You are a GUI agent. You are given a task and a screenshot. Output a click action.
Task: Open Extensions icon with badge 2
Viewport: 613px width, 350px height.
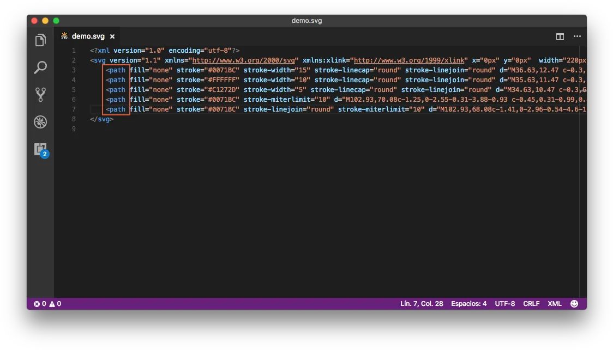(41, 150)
